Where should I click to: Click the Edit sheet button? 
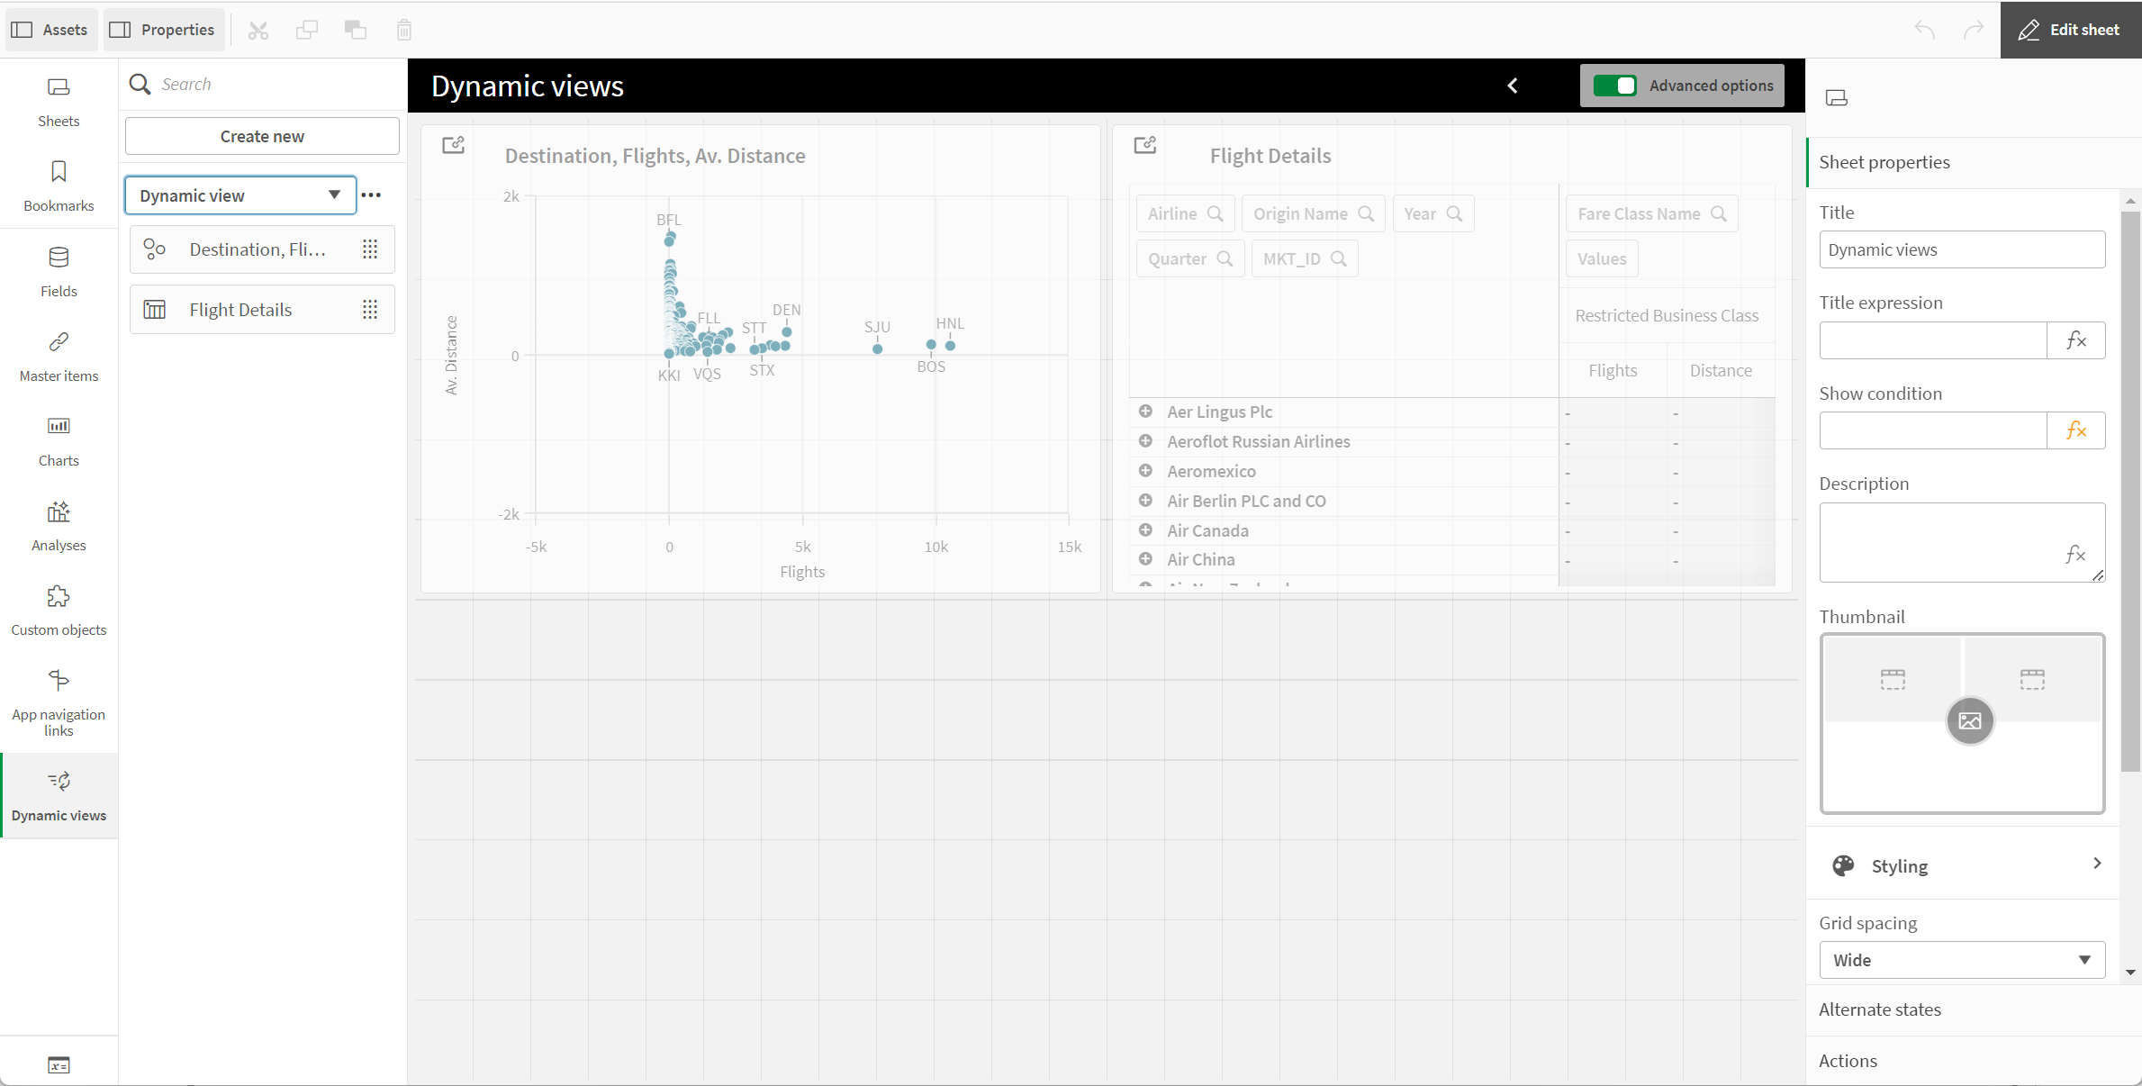click(x=2070, y=29)
